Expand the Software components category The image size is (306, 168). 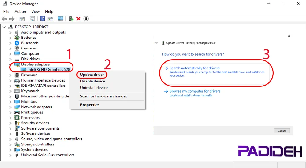click(x=10, y=128)
